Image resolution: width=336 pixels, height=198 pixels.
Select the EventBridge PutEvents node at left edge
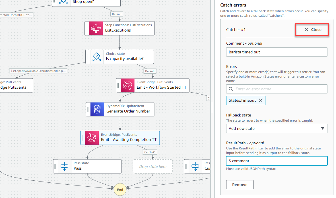(16, 86)
